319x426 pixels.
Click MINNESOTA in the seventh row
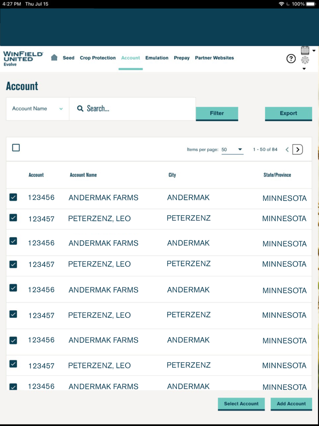point(284,341)
